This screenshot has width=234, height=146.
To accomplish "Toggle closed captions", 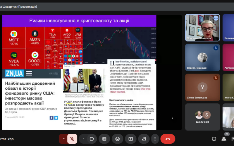I will point(104,139).
